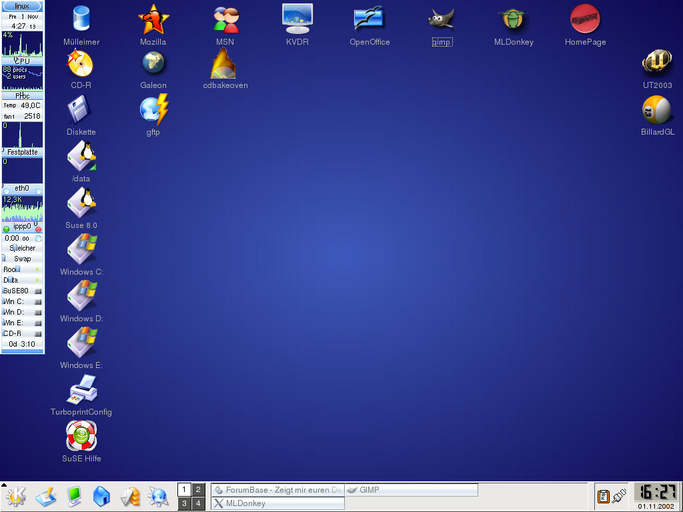Open the MSN messenger icon

pyautogui.click(x=225, y=19)
